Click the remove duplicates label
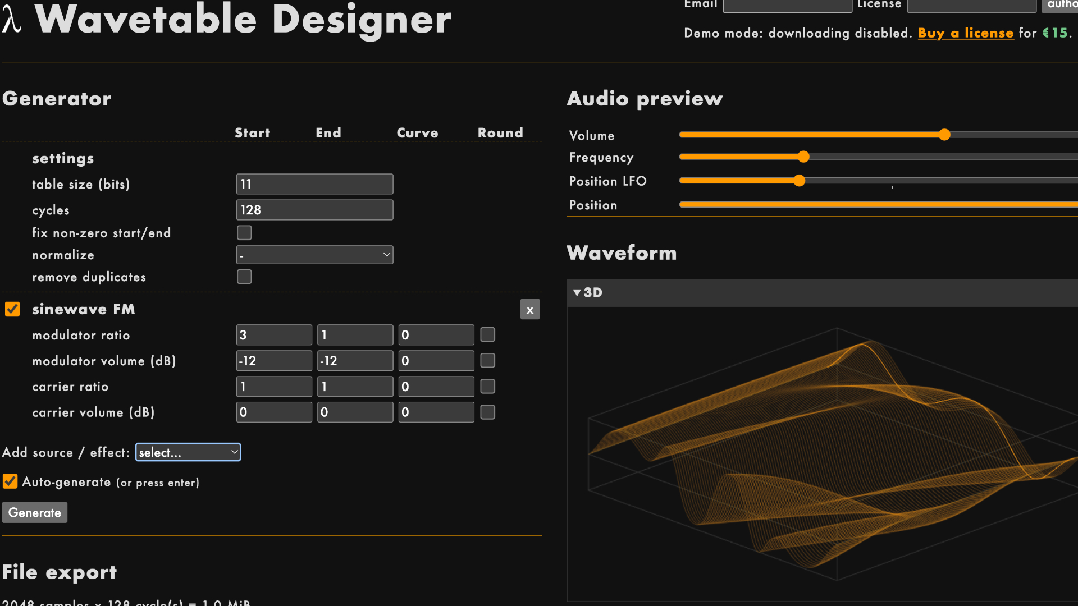The width and height of the screenshot is (1078, 606). 89,277
